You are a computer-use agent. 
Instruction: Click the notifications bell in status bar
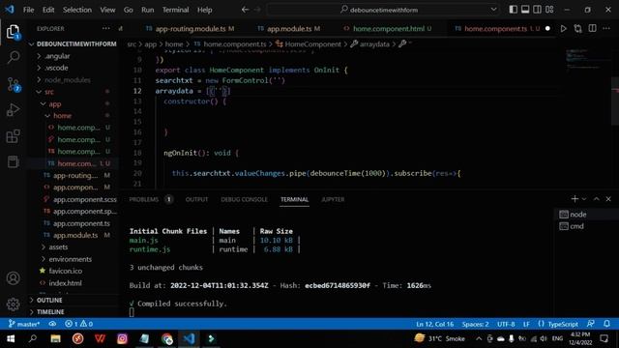[606, 324]
